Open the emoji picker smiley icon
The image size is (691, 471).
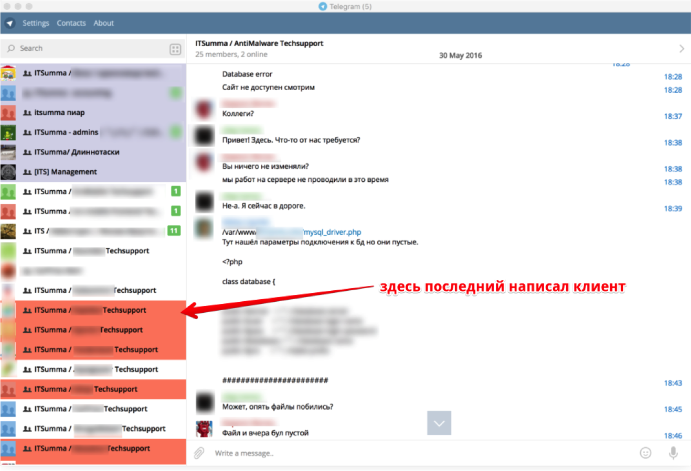[x=644, y=453]
